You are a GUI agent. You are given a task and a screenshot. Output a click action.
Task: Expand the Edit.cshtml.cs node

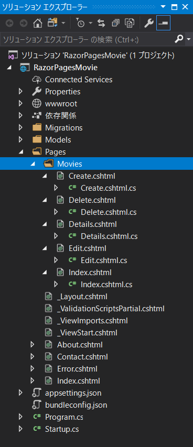(56, 260)
